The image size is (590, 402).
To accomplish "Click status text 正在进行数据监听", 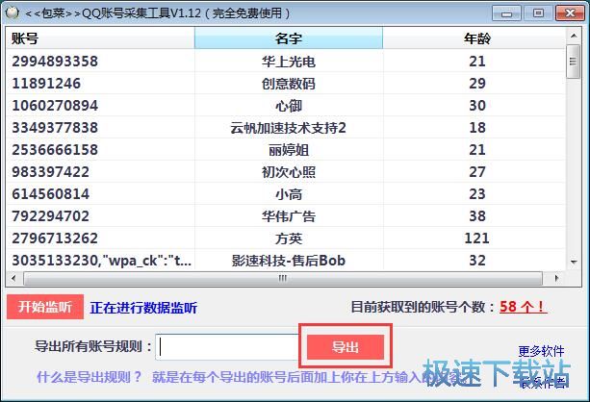I will 143,308.
